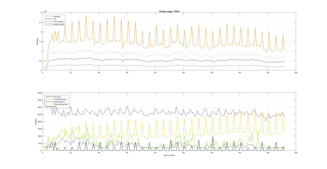
Task: Click the 500 y-axis tick on the lower chart
Action: (x=40, y=143)
